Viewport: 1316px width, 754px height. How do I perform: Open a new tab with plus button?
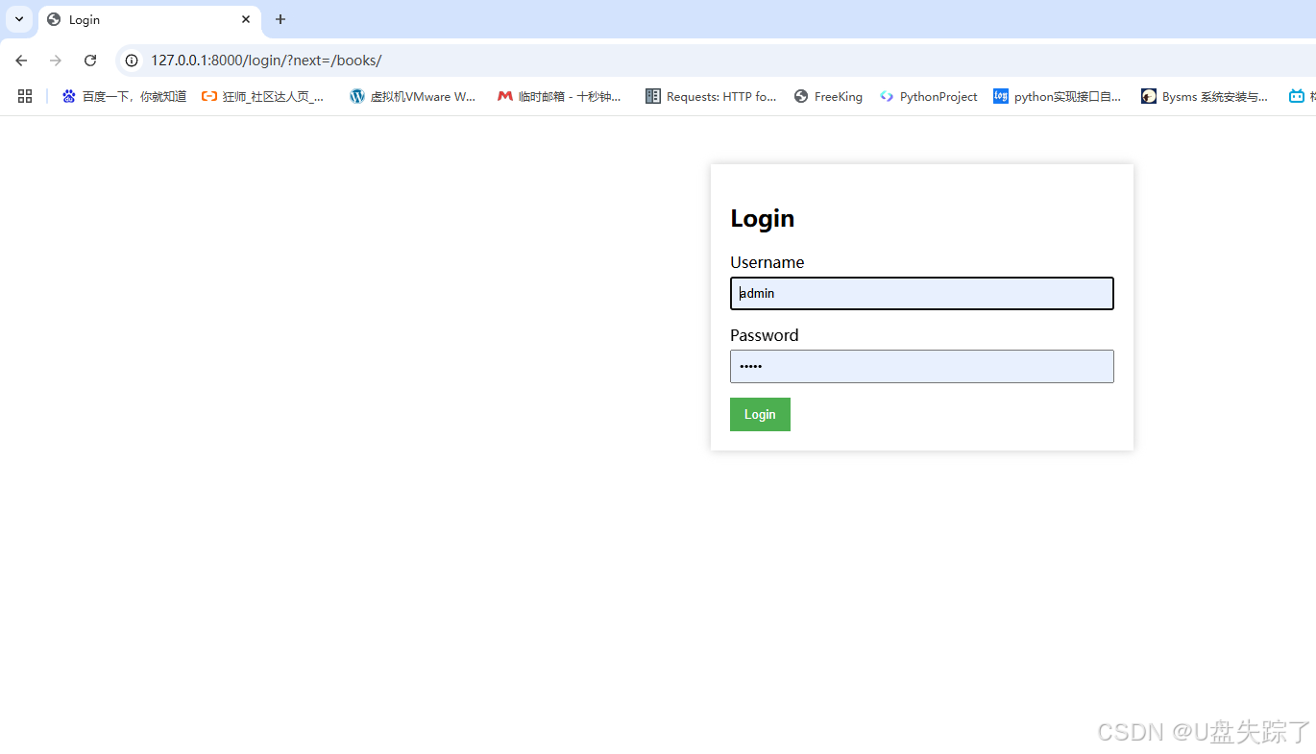pyautogui.click(x=280, y=19)
